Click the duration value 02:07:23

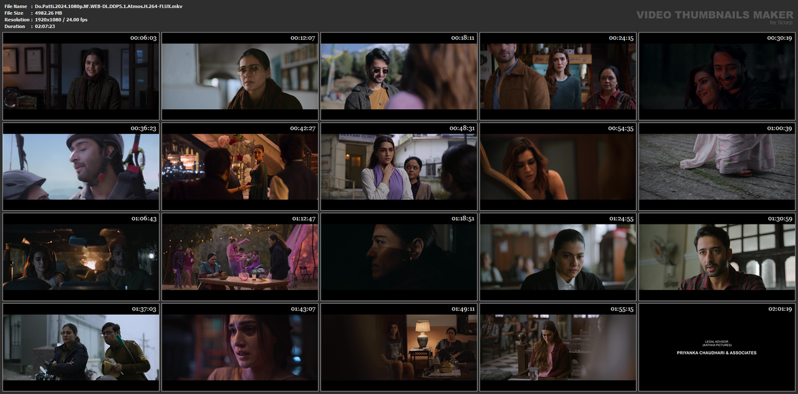coord(45,26)
